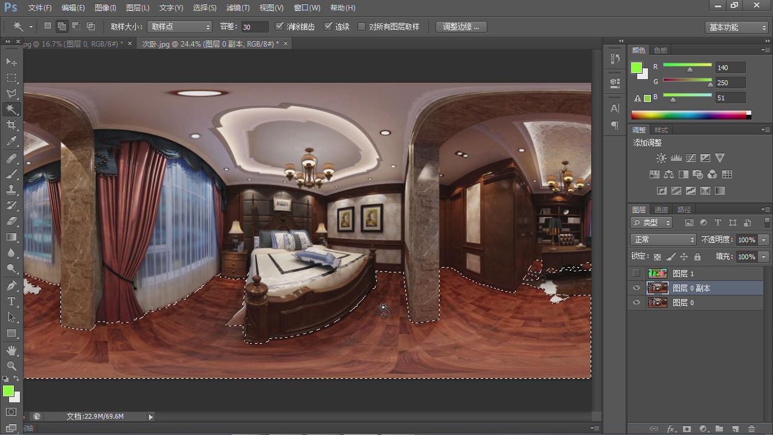
Task: Close the 次卧.jpg document tab
Action: [286, 43]
